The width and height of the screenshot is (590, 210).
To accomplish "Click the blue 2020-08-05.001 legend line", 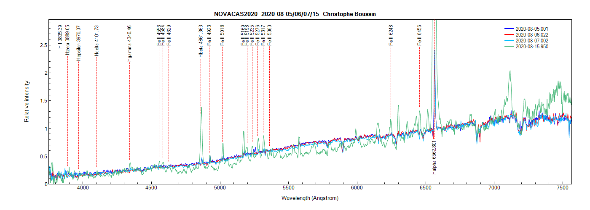I will pos(510,29).
